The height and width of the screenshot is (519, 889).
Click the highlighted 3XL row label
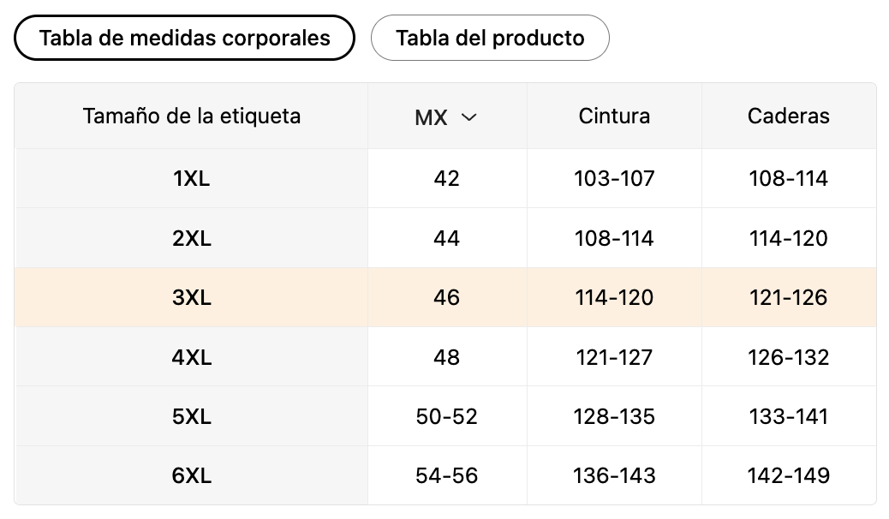(x=192, y=297)
